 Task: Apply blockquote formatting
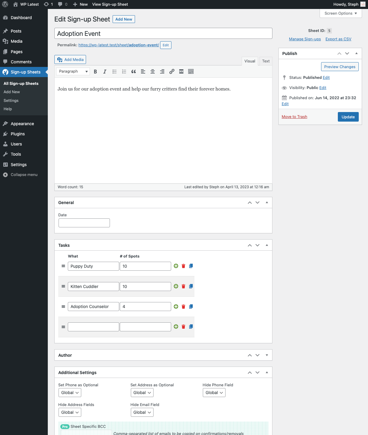click(x=134, y=71)
